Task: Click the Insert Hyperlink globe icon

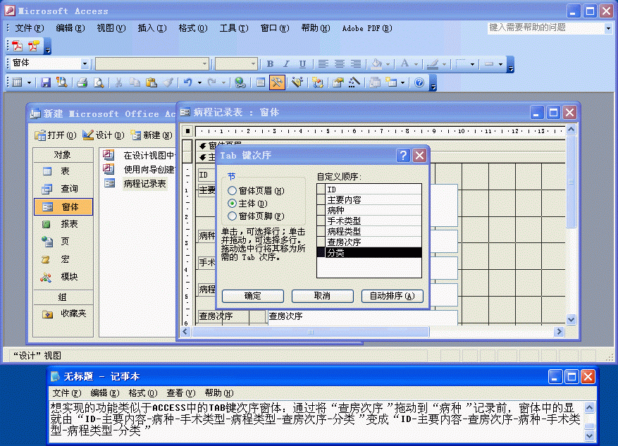Action: click(240, 82)
